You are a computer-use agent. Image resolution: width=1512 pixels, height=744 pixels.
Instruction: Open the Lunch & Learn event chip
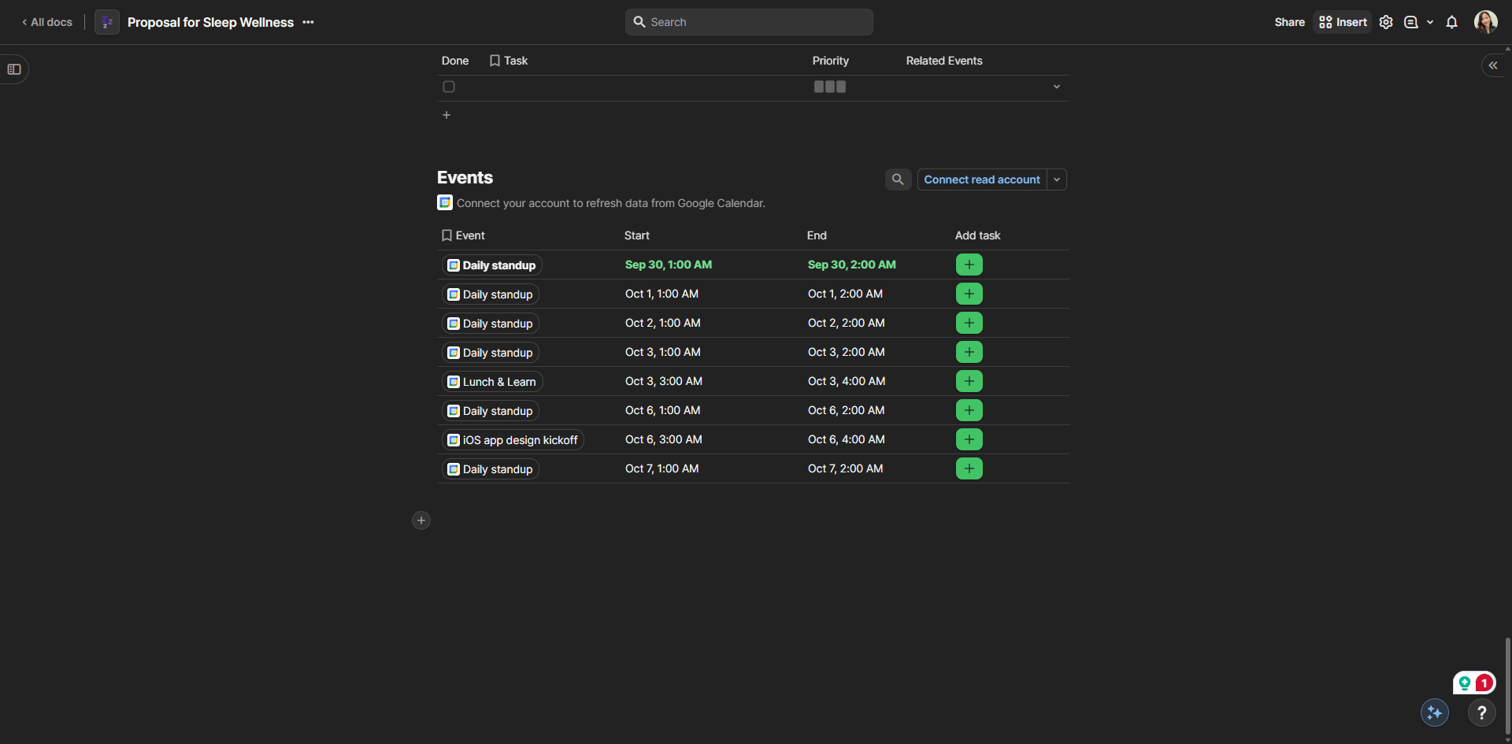[492, 382]
